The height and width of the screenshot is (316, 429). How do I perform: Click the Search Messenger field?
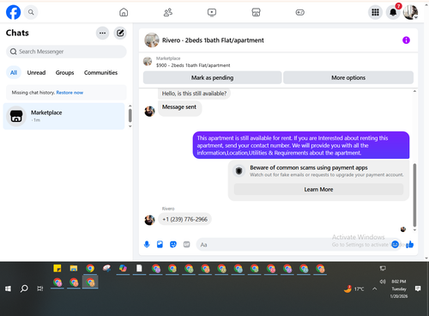[66, 52]
